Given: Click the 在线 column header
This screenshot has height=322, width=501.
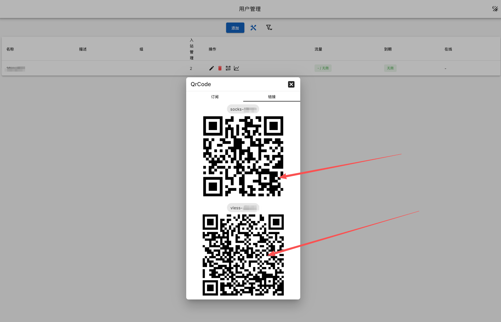Looking at the screenshot, I should (x=449, y=49).
